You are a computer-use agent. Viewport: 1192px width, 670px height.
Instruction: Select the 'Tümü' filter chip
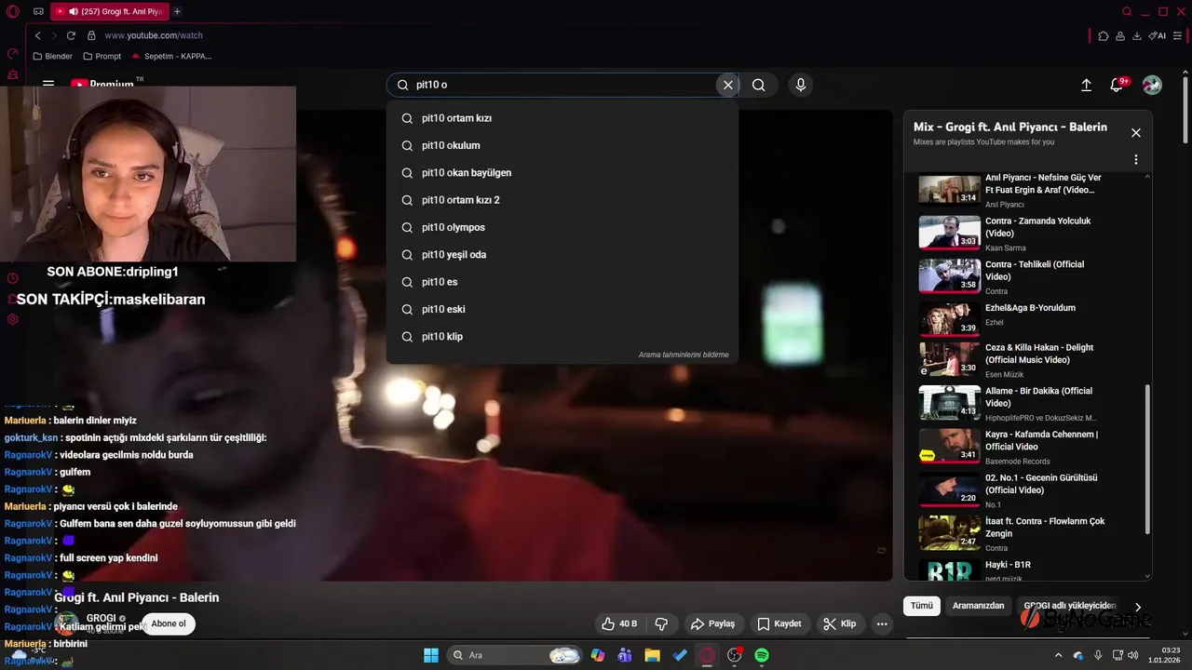coord(922,606)
